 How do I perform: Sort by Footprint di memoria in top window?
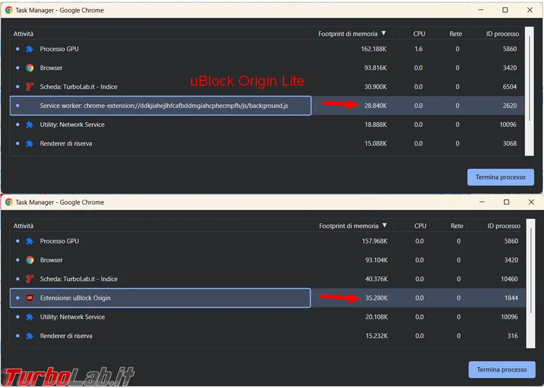coord(352,34)
